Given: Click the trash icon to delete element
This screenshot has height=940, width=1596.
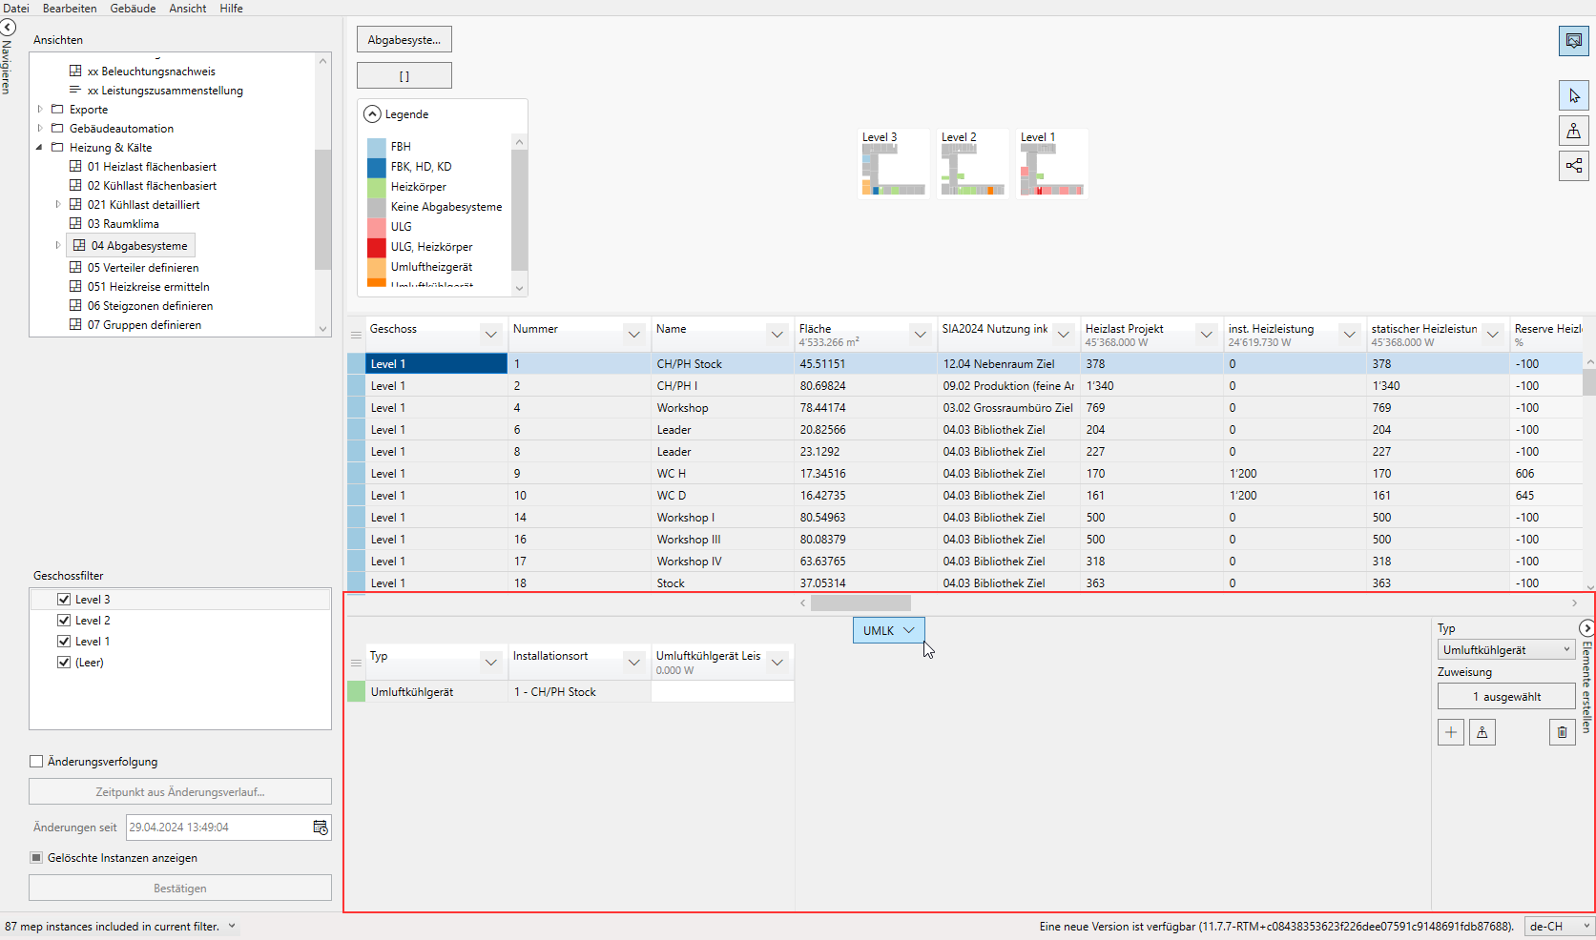Looking at the screenshot, I should 1562,732.
